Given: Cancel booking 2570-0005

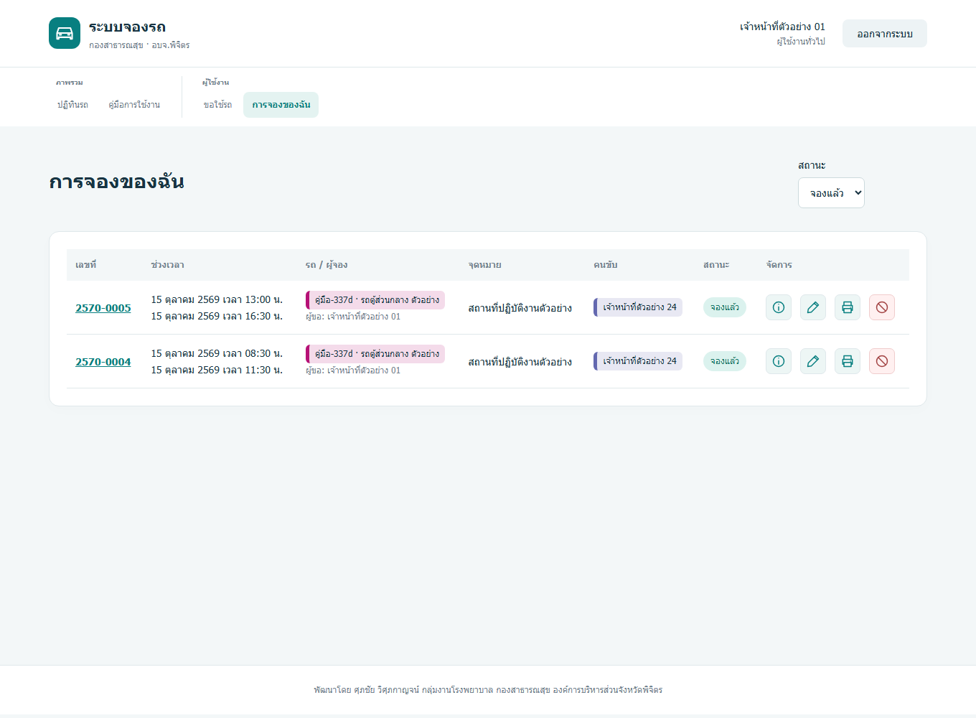Looking at the screenshot, I should pos(882,307).
